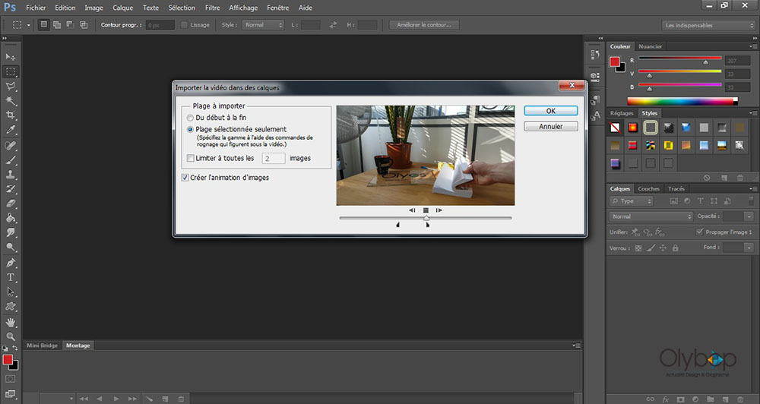760x404 pixels.
Task: Select the Clone Stamp tool
Action: pyautogui.click(x=10, y=175)
